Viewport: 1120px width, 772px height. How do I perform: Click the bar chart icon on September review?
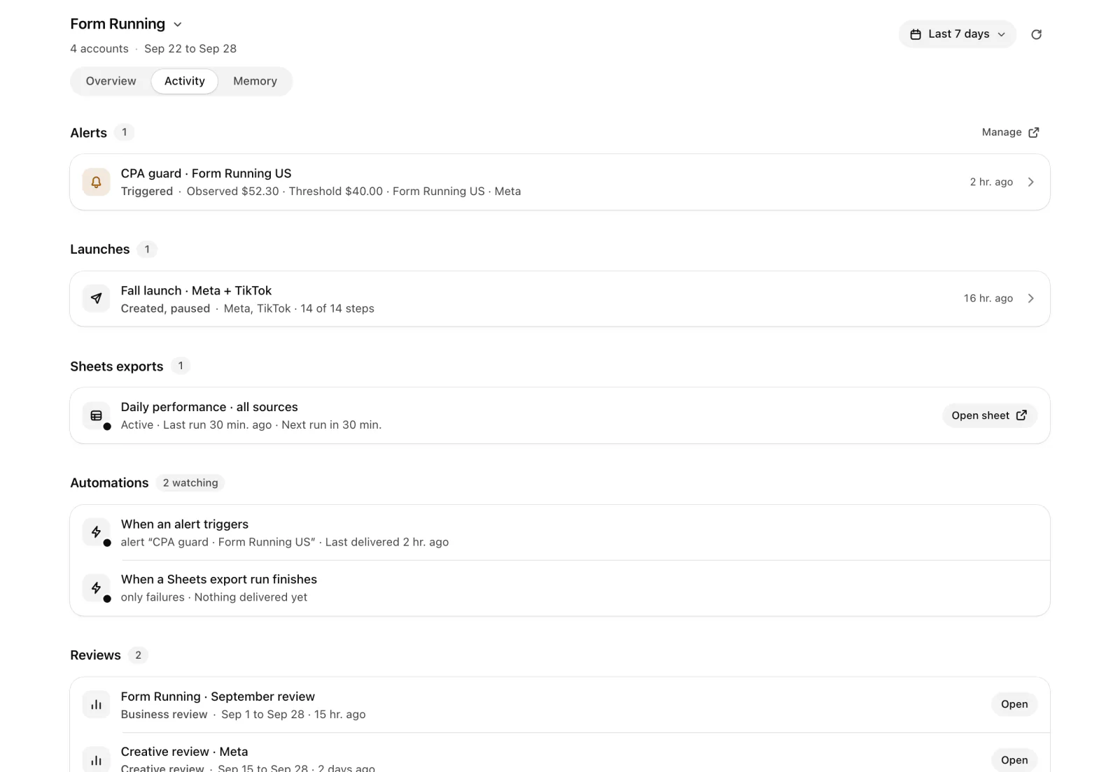pos(97,705)
